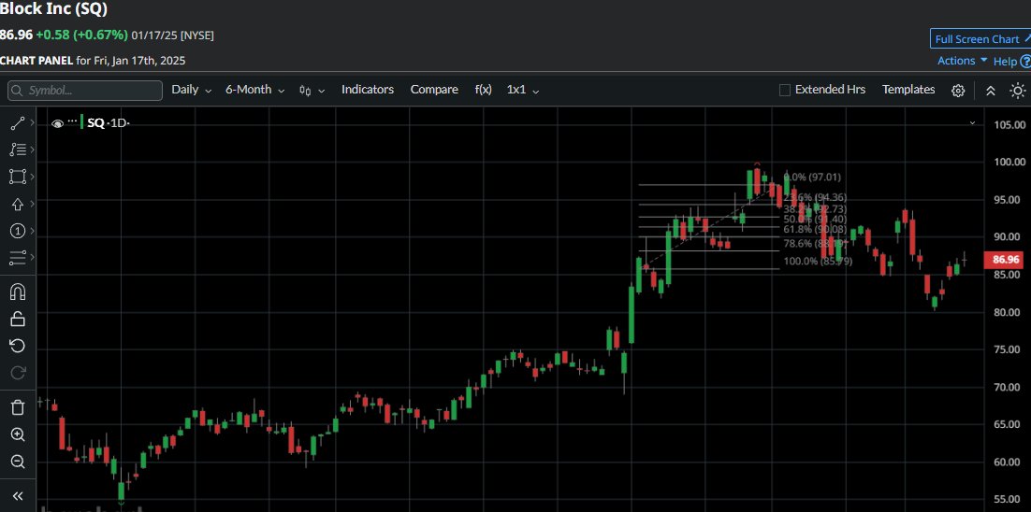Open the 6-Month period dropdown
Viewport: 1031px width, 512px height.
click(255, 90)
